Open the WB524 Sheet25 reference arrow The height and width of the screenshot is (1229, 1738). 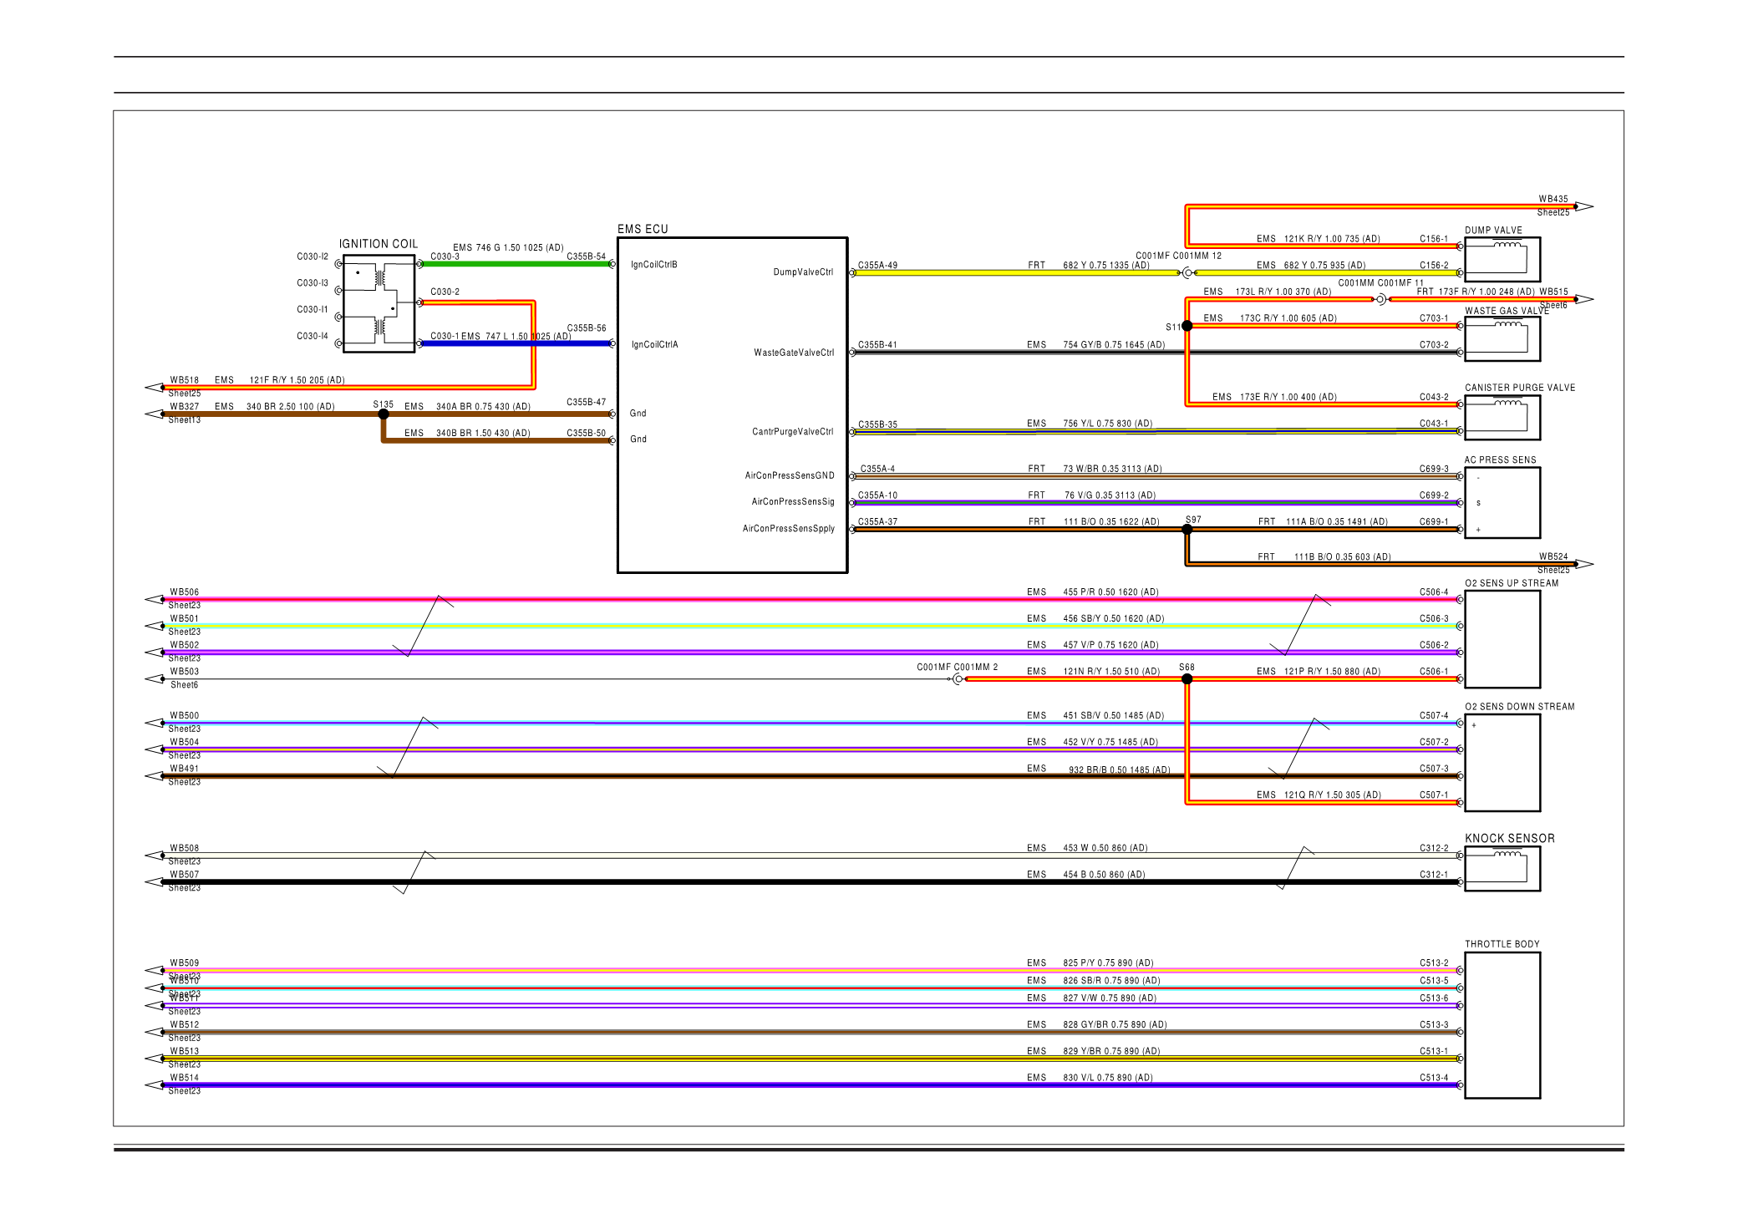pos(1583,564)
